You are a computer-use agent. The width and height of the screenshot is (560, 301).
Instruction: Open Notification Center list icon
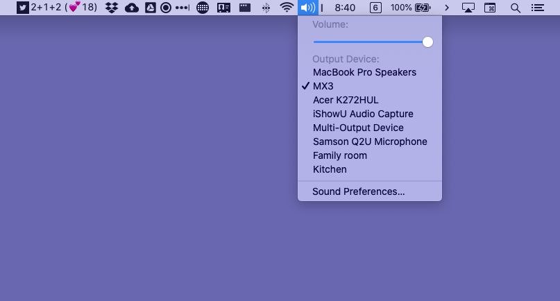click(x=537, y=8)
